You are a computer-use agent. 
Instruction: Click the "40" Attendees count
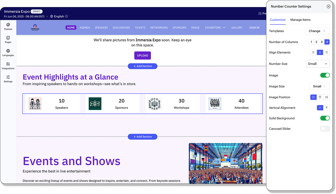click(x=241, y=101)
